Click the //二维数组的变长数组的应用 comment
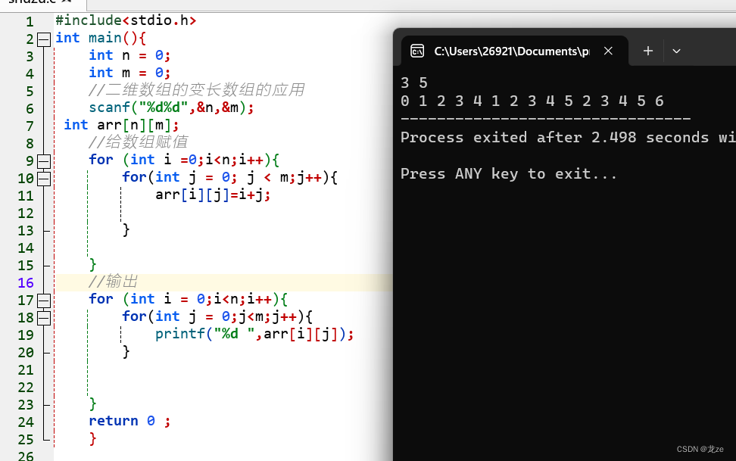The image size is (736, 461). [x=196, y=89]
